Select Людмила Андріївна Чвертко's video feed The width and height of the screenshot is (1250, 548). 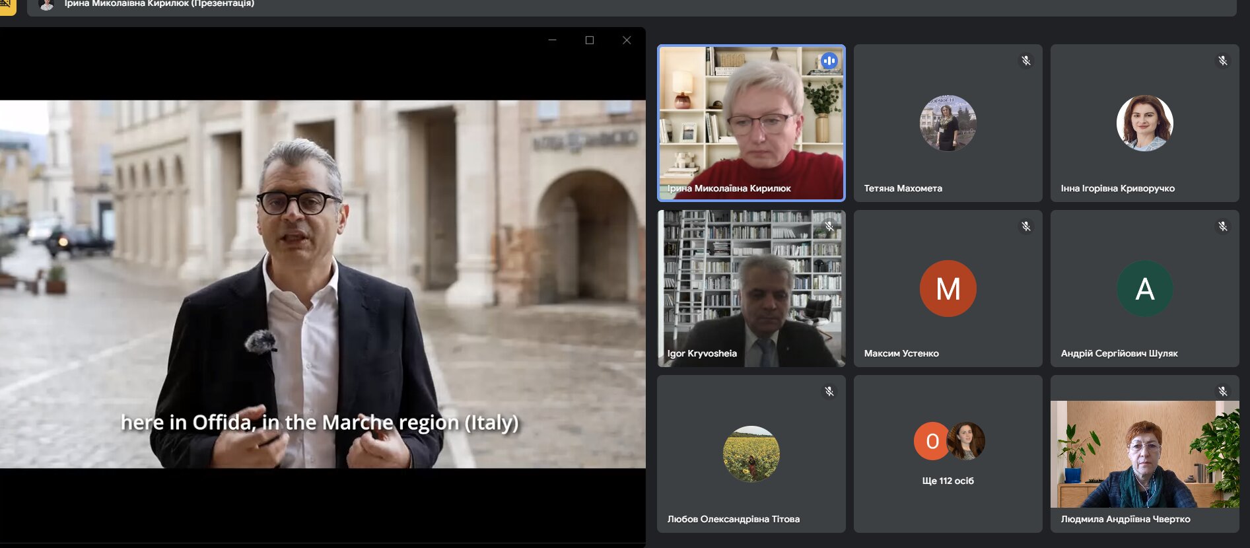1144,456
